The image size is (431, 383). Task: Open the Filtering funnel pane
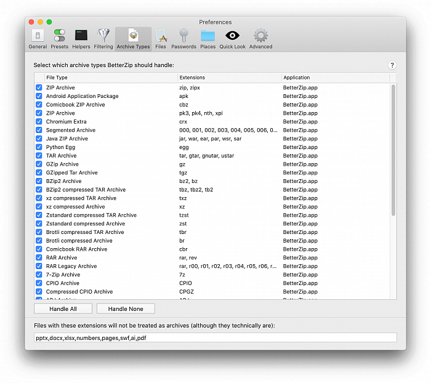coord(103,39)
